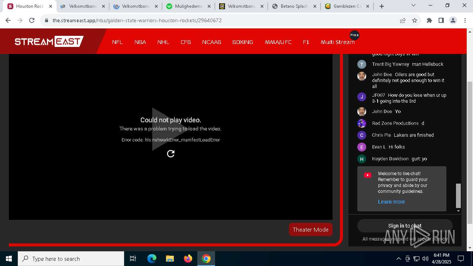Viewport: 473px width, 266px height.
Task: Open the Extensions puzzle icon
Action: (429, 20)
